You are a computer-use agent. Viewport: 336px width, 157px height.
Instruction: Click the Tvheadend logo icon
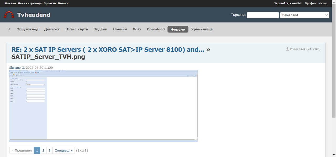coord(9,15)
